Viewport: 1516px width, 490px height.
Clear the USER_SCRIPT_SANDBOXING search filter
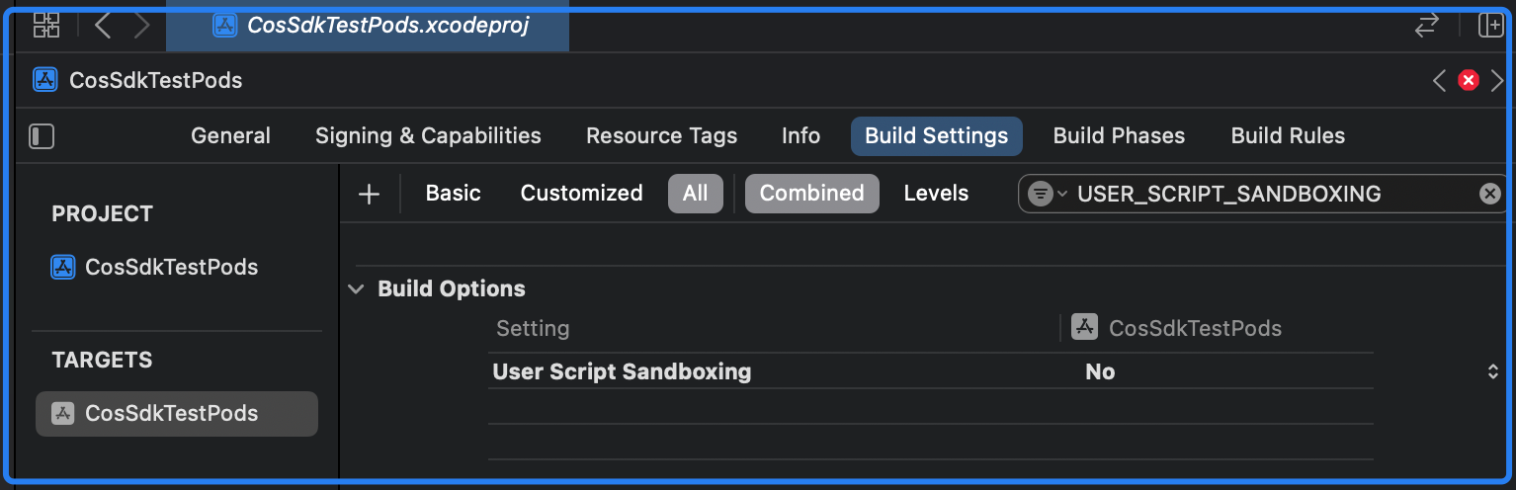pyautogui.click(x=1489, y=194)
